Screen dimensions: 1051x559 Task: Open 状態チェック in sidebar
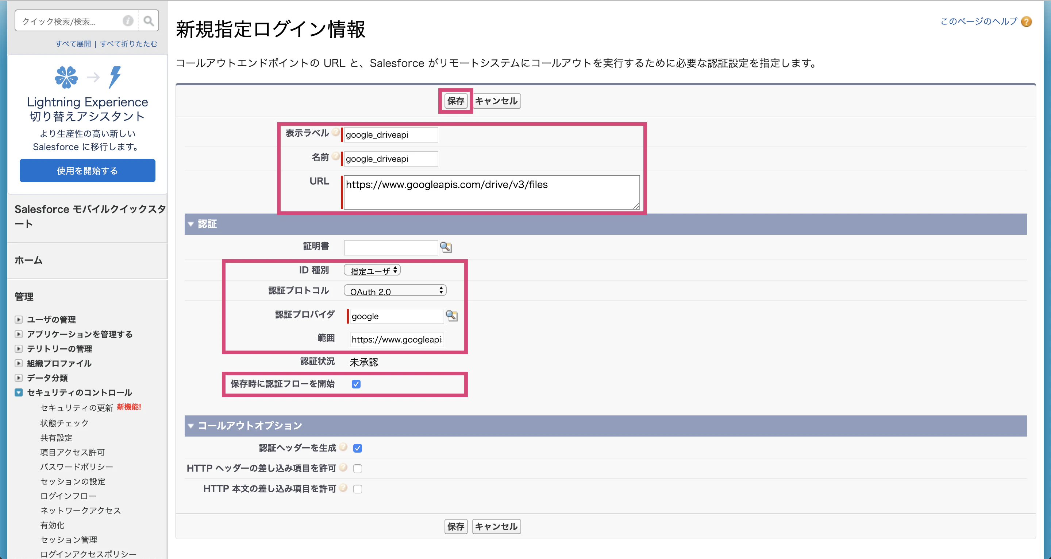click(x=64, y=423)
